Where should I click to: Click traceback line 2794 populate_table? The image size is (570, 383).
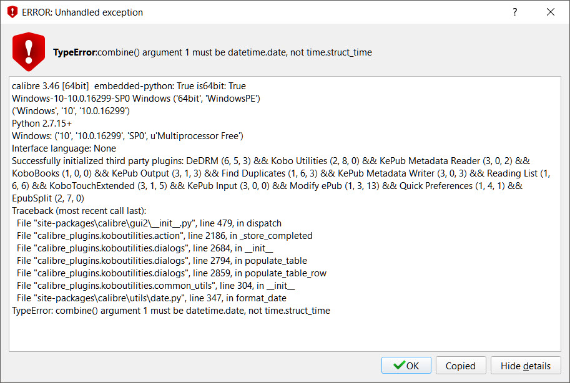(162, 261)
